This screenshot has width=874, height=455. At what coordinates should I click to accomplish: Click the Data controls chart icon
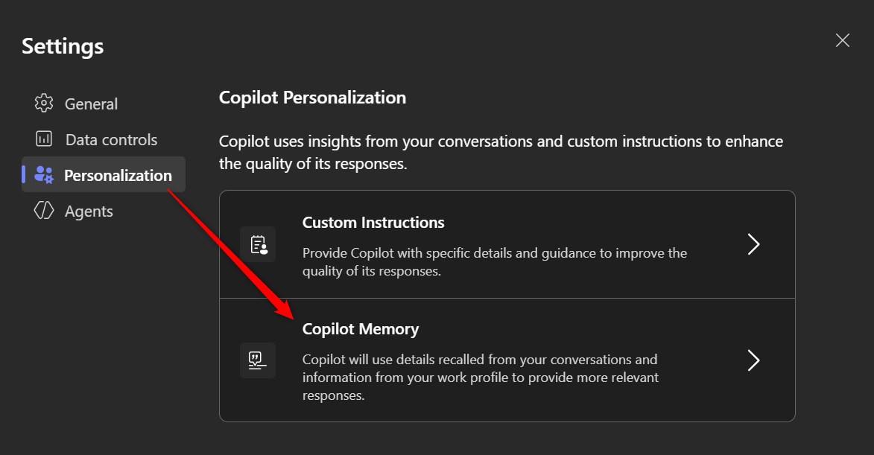click(44, 139)
